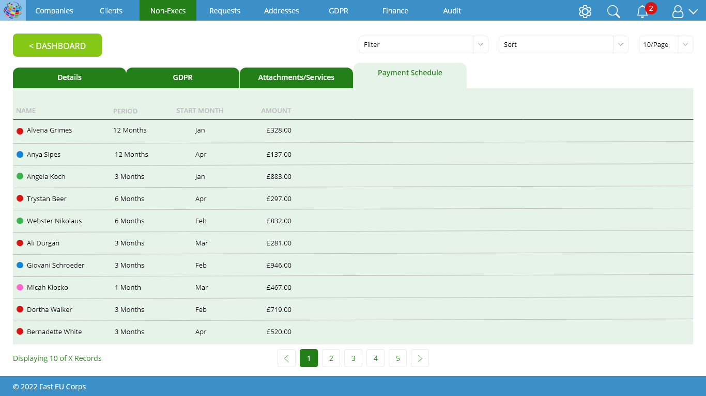Click the name Webster Nikolaus
The height and width of the screenshot is (396, 706).
(54, 221)
